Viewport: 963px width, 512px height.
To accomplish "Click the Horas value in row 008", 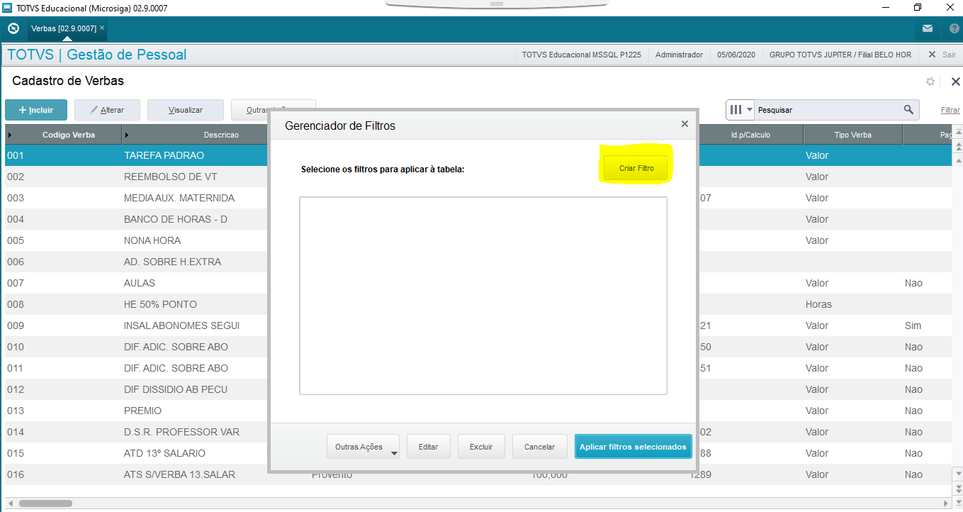I will (818, 304).
